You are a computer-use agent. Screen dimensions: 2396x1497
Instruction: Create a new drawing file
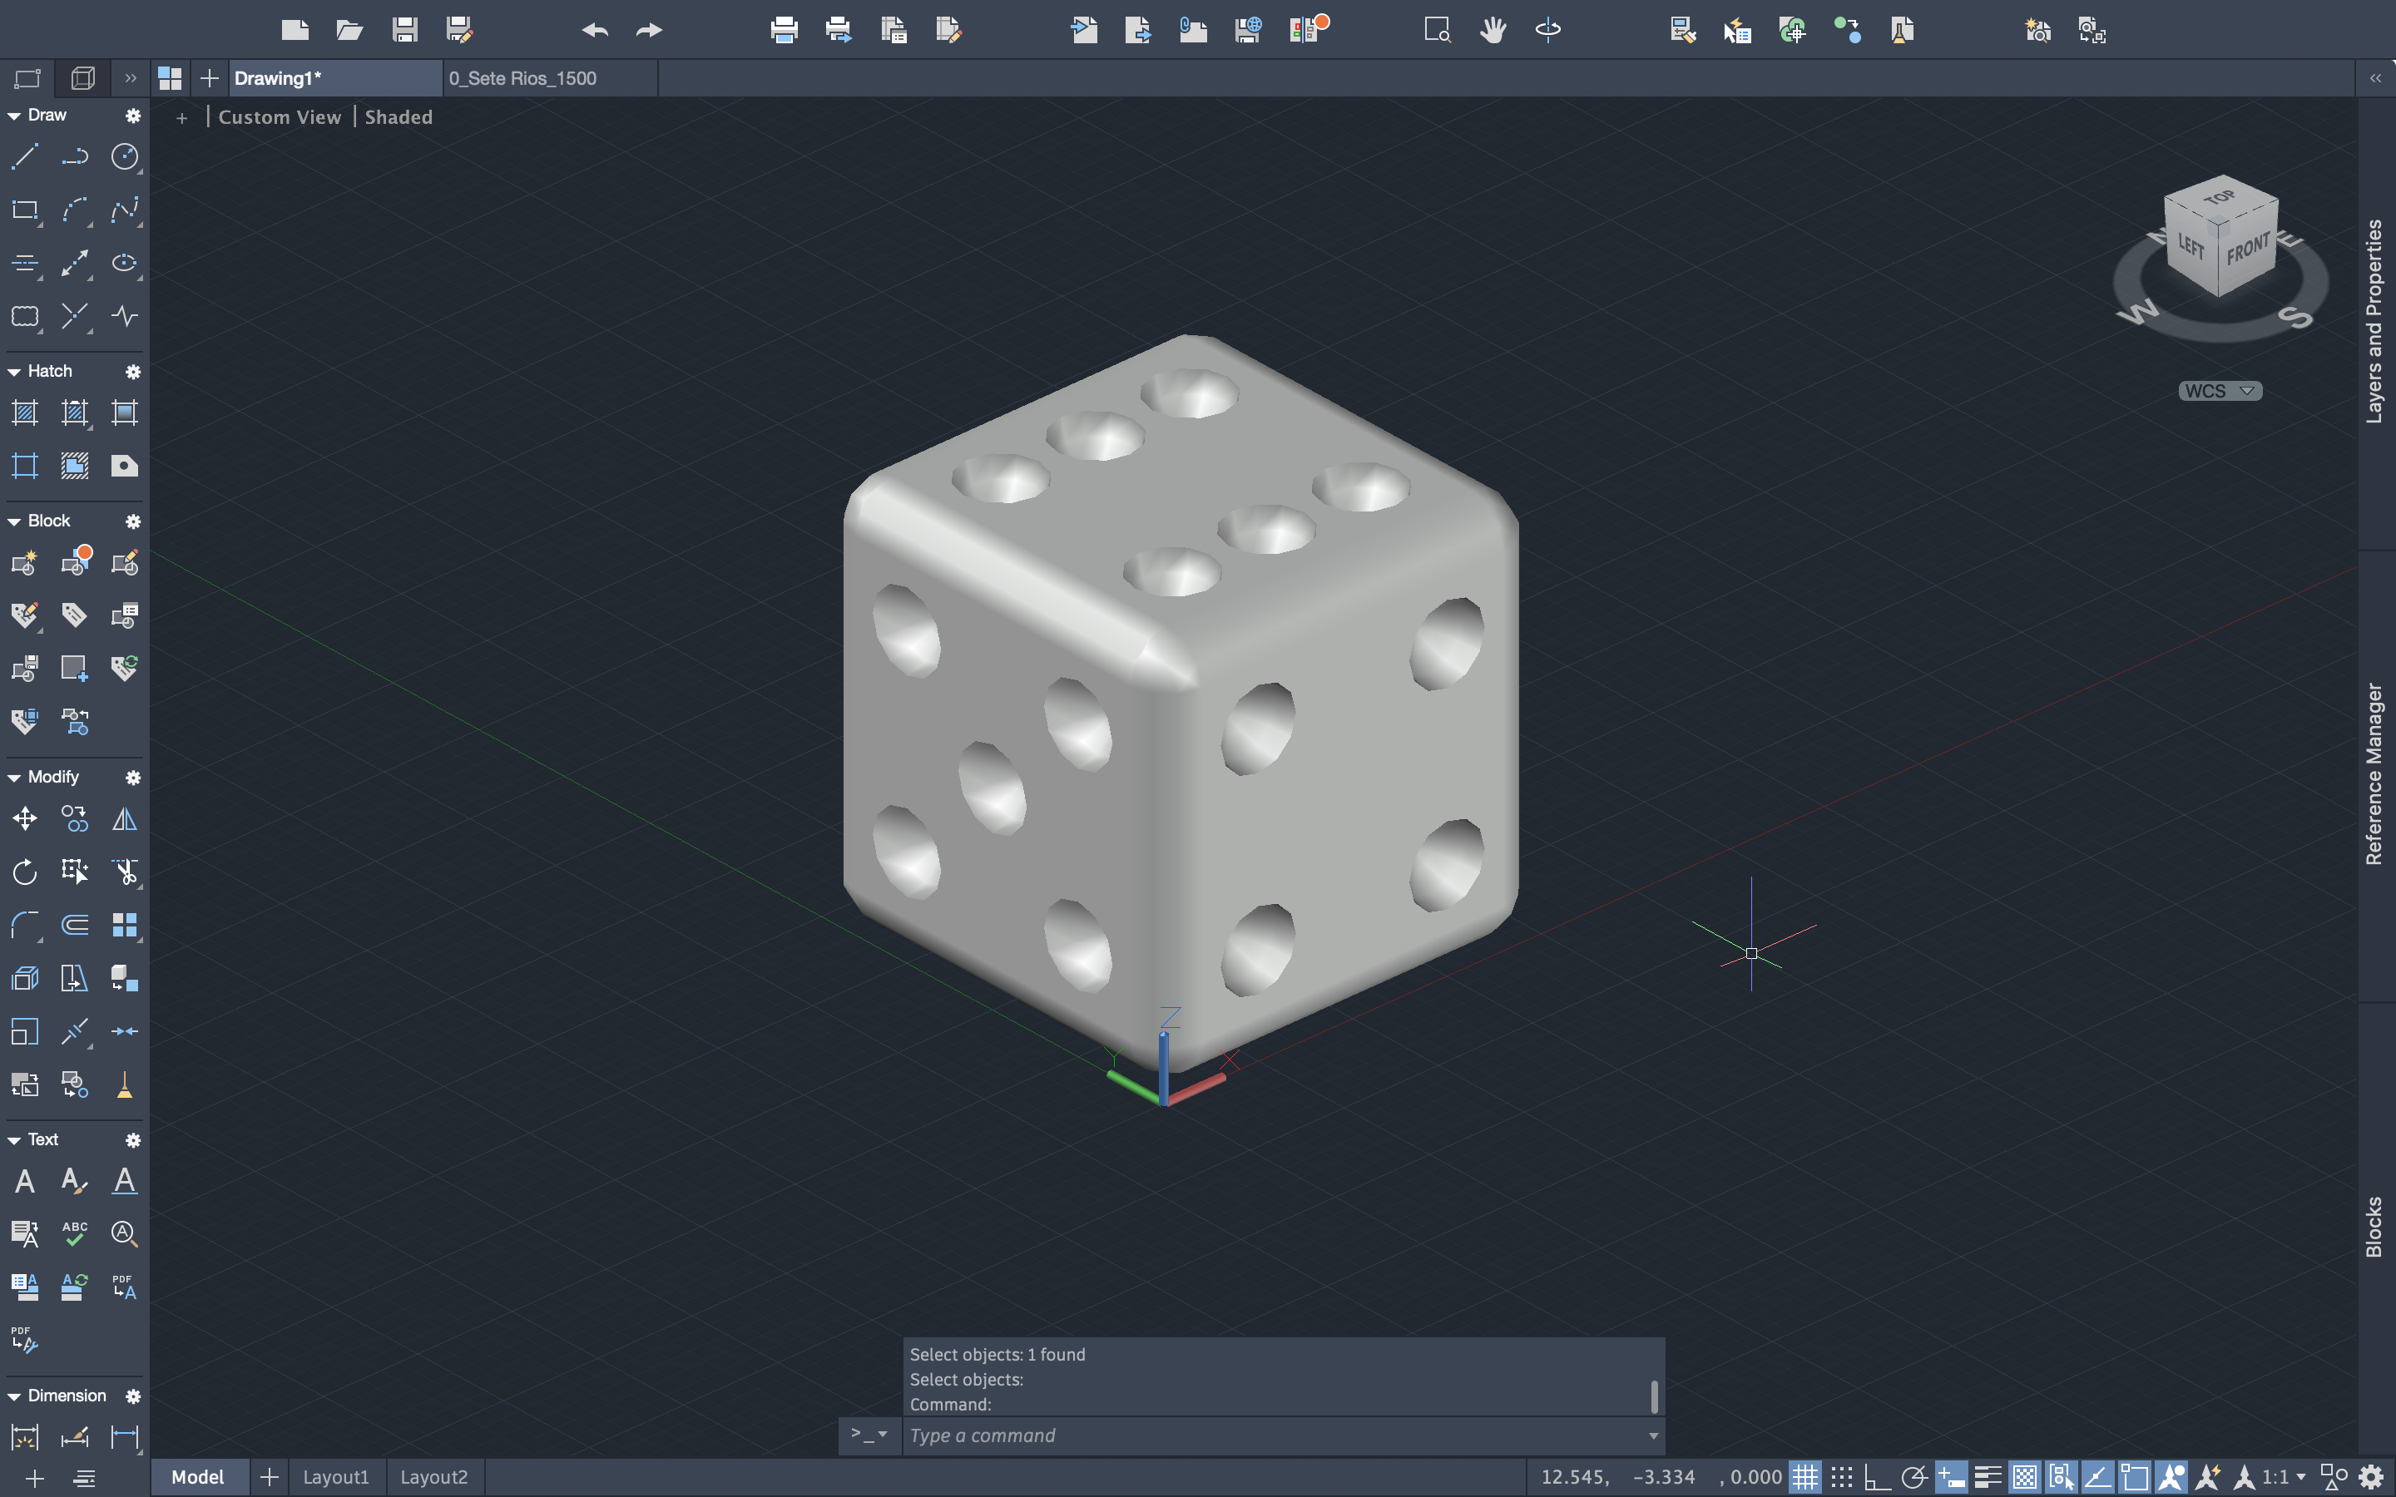pyautogui.click(x=295, y=30)
